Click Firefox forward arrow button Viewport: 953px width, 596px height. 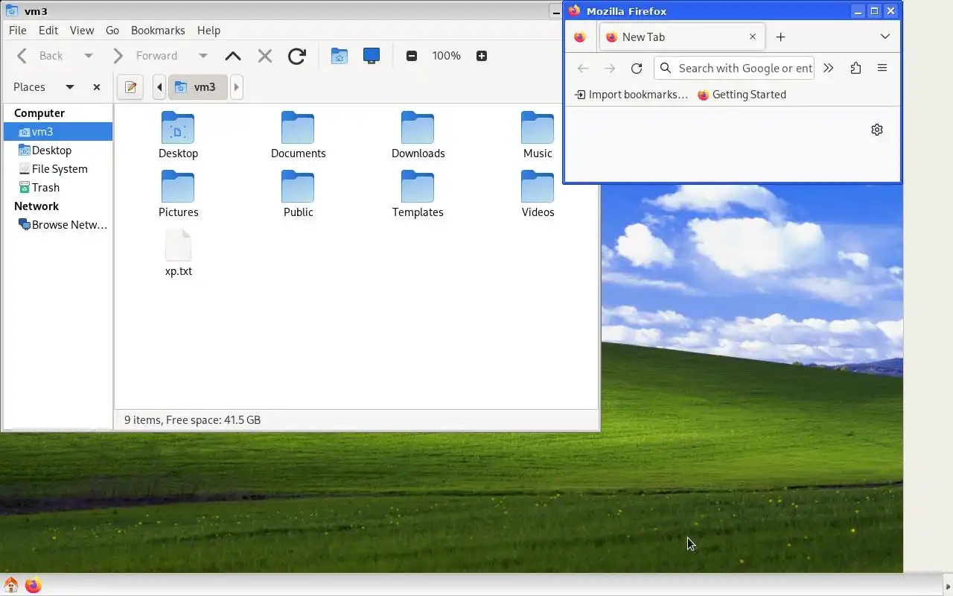(610, 69)
